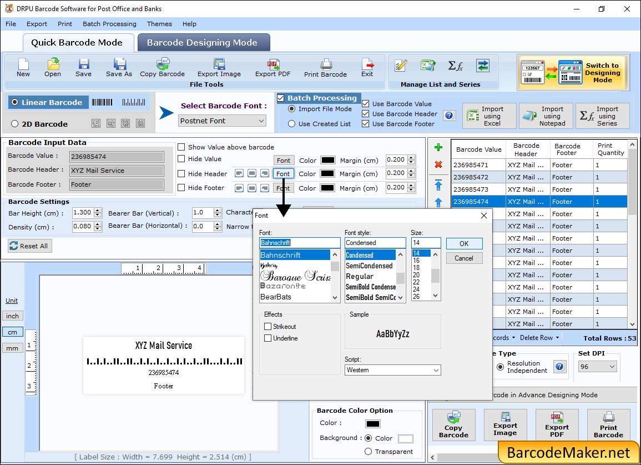Click Export PDF in the File Tools toolbar
Screen dimensions: 641x465
pos(272,67)
